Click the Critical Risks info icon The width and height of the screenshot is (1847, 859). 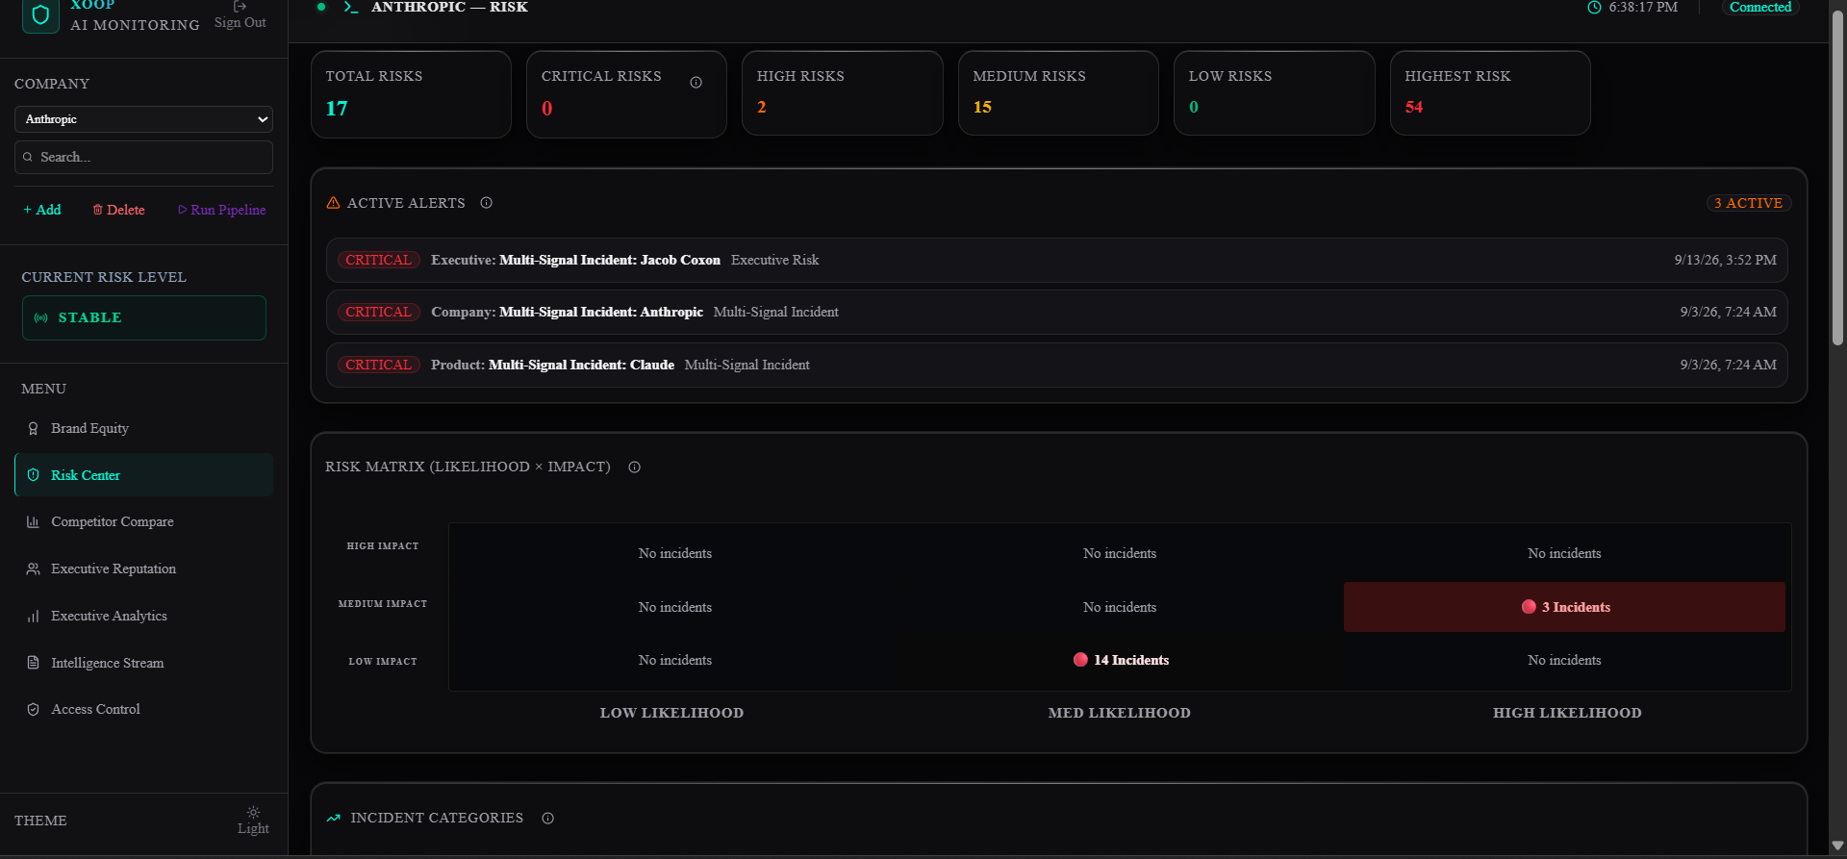click(696, 83)
